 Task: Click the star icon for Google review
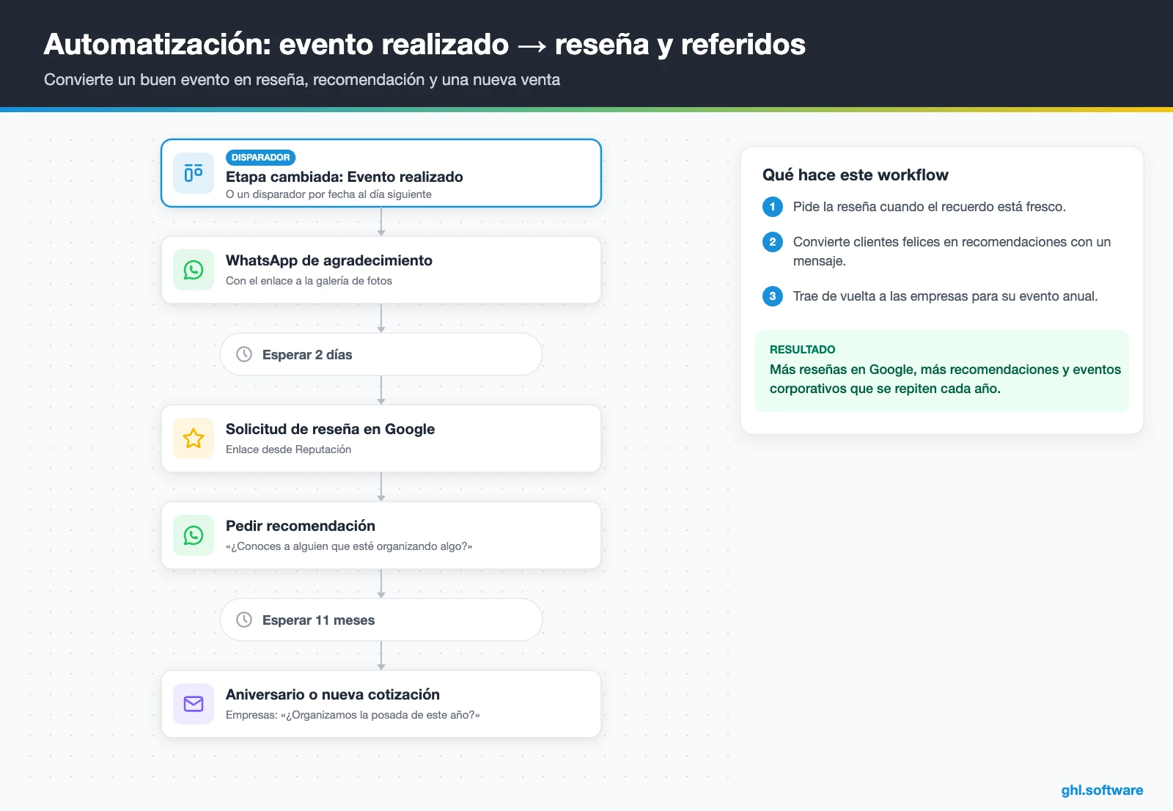coord(194,438)
